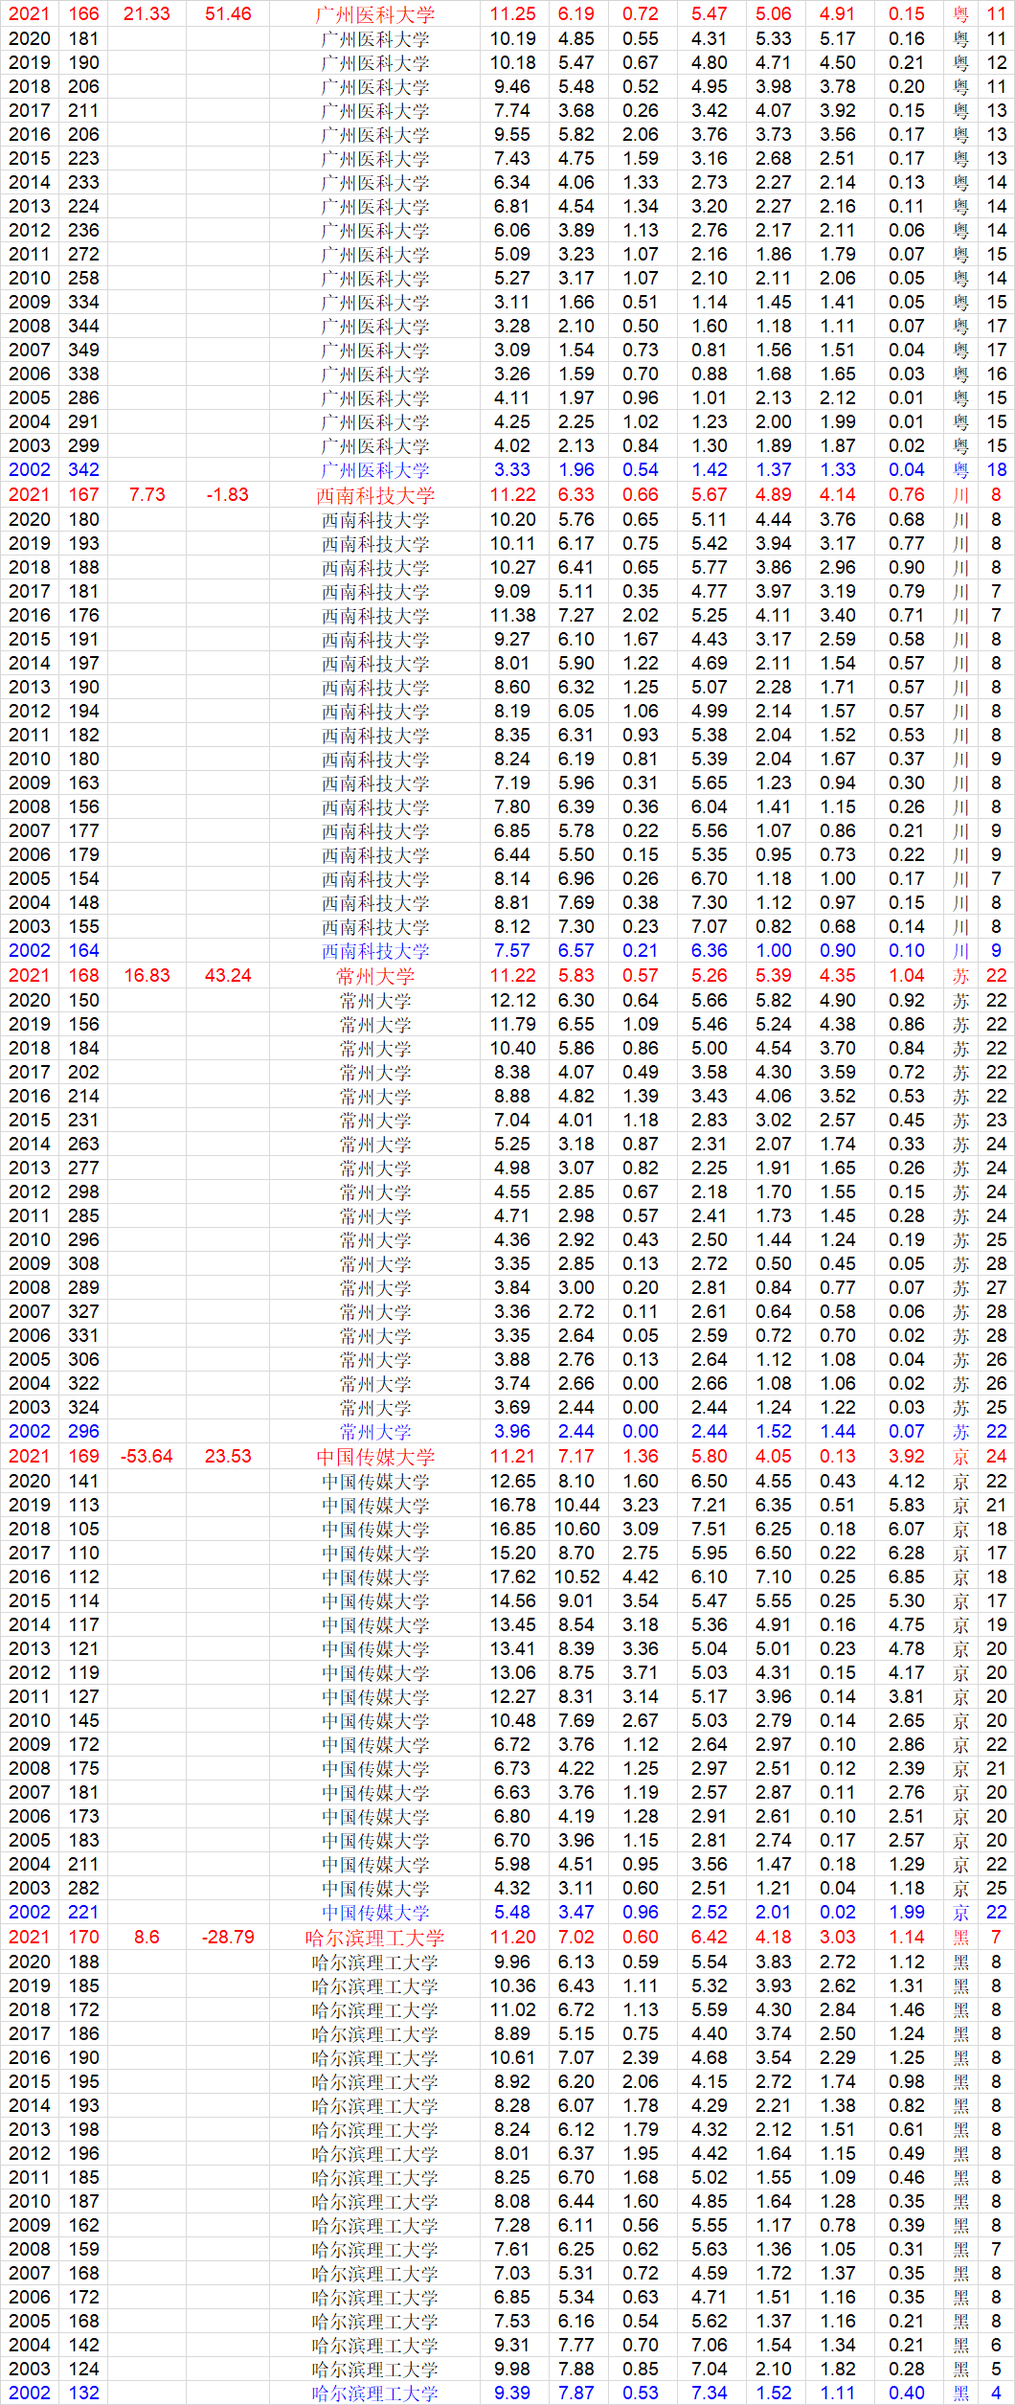1015x2405 pixels.
Task: Click value 10.44 in 中国传媒大学 2019 row
Action: [x=576, y=1505]
